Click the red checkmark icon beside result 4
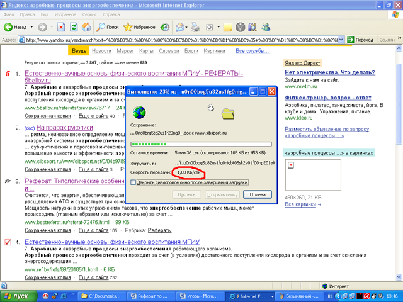Screen dimensions: 403x302 point(8,242)
